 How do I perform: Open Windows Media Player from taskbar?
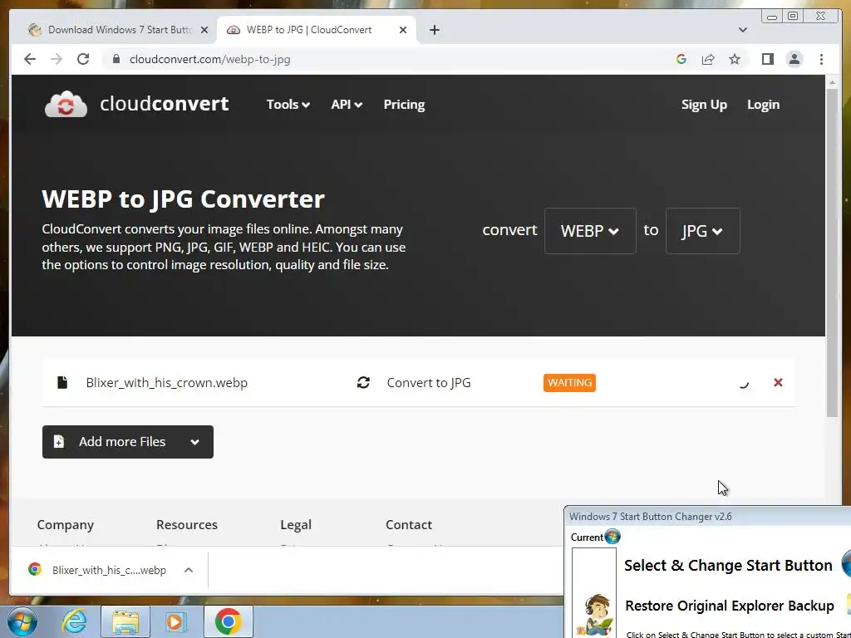click(176, 621)
